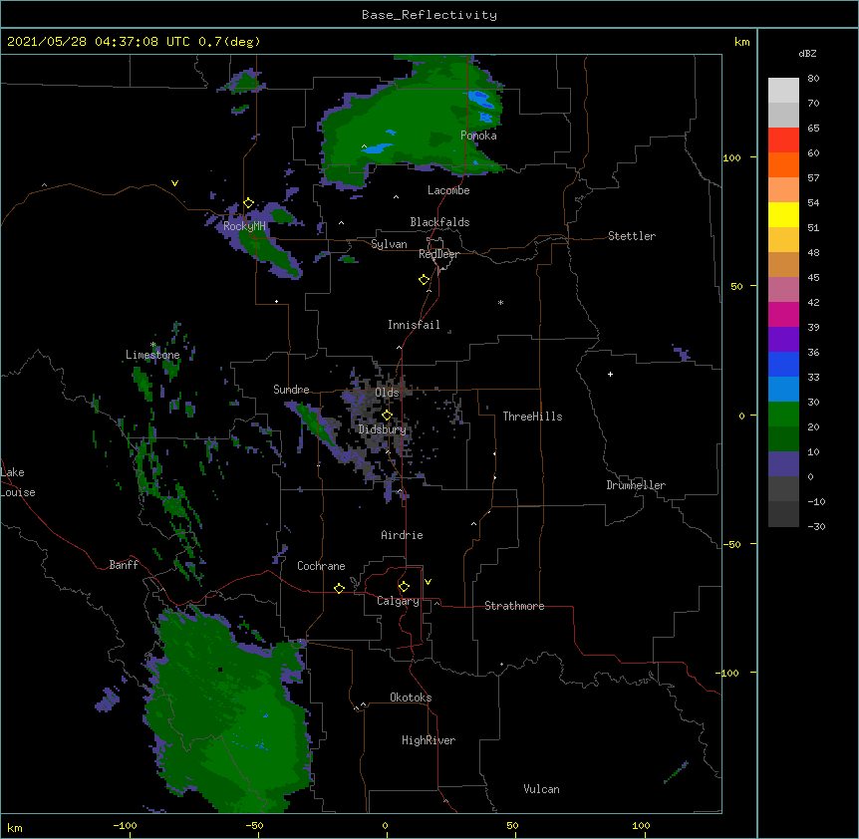The width and height of the screenshot is (859, 839).
Task: Click the Ponoka city label
Action: click(478, 136)
